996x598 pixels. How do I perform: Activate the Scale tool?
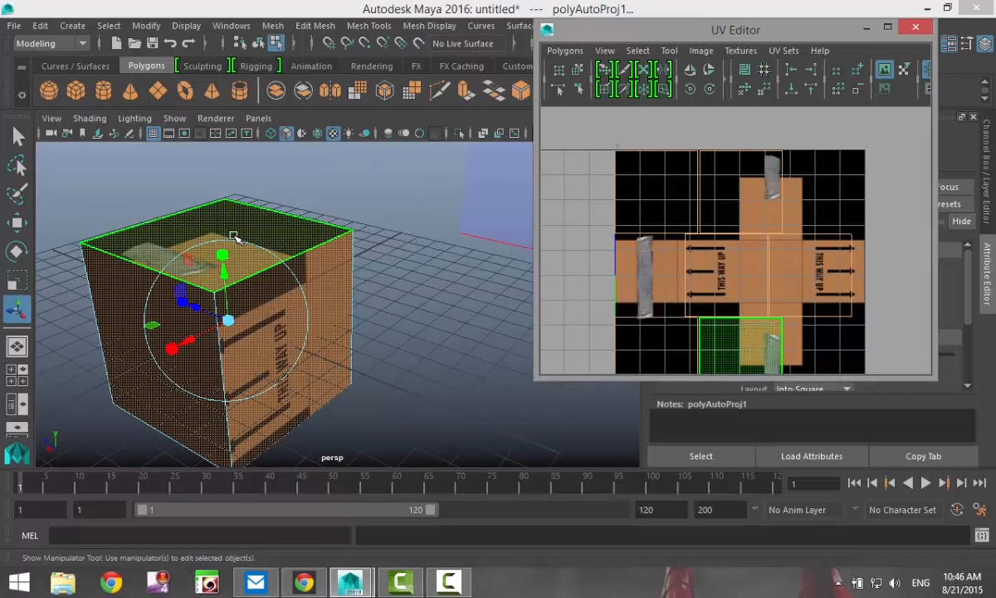17,280
